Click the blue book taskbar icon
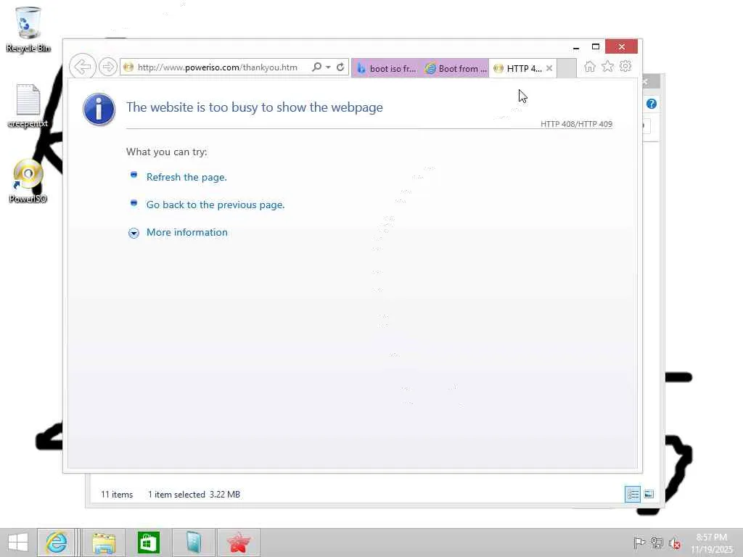 pyautogui.click(x=193, y=542)
